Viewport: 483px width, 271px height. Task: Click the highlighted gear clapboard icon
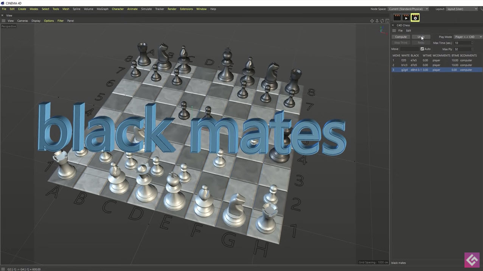[415, 17]
